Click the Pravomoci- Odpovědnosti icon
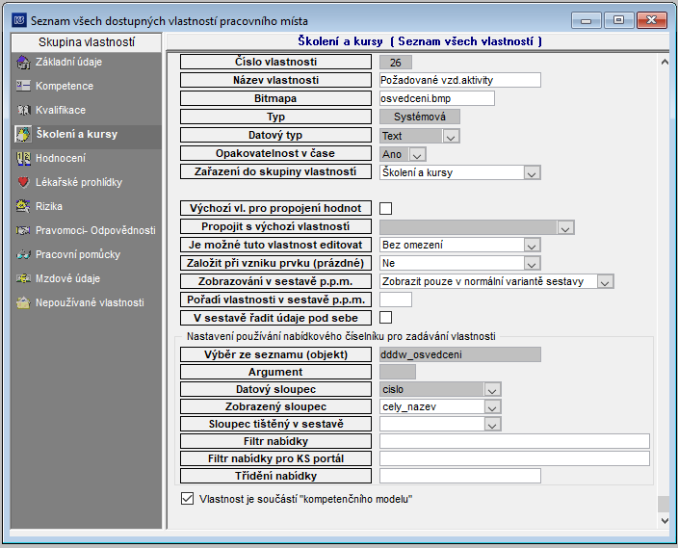The height and width of the screenshot is (548, 678). click(23, 230)
